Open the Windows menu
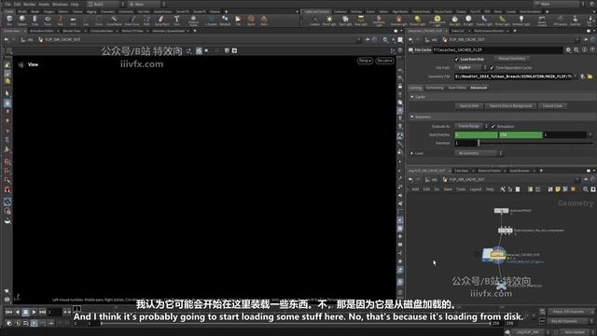This screenshot has height=336, width=597. click(60, 4)
